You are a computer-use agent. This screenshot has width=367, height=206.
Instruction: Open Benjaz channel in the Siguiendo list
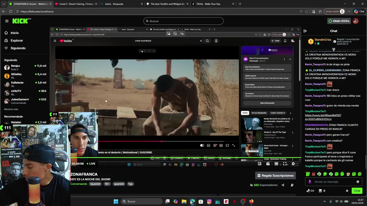[x=25, y=68]
